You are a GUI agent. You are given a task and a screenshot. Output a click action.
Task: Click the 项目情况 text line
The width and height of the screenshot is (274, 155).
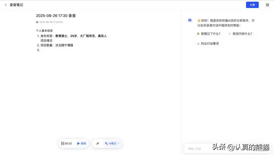[46, 41]
